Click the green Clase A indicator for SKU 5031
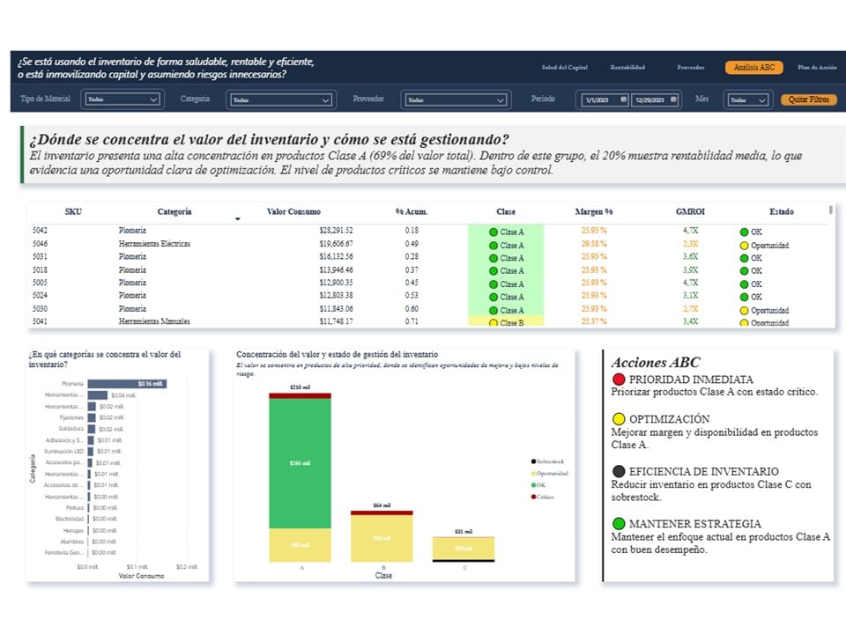The image size is (846, 634). click(493, 258)
